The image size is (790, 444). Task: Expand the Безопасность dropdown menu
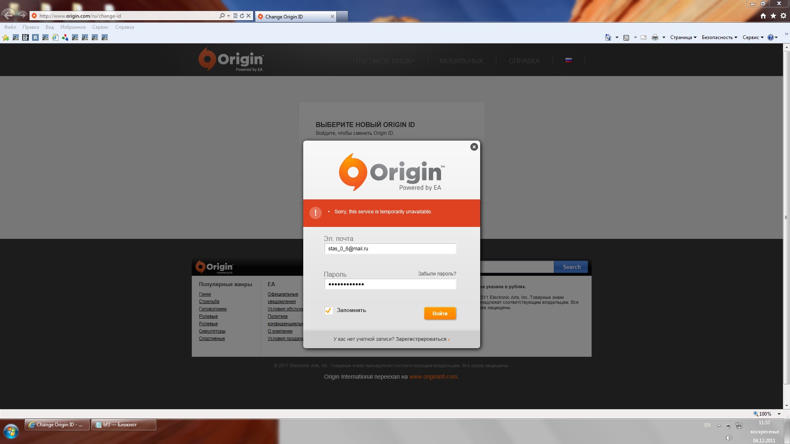[719, 37]
